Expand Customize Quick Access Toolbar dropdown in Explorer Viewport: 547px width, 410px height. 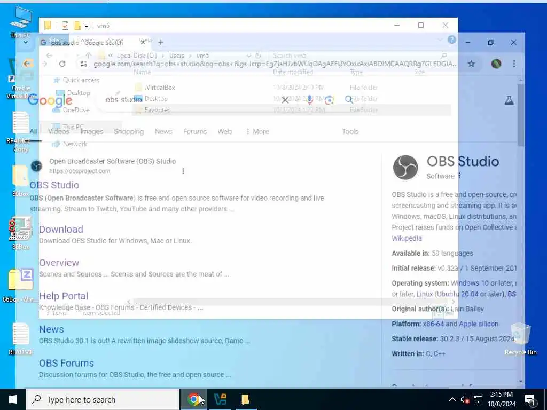[x=87, y=26]
